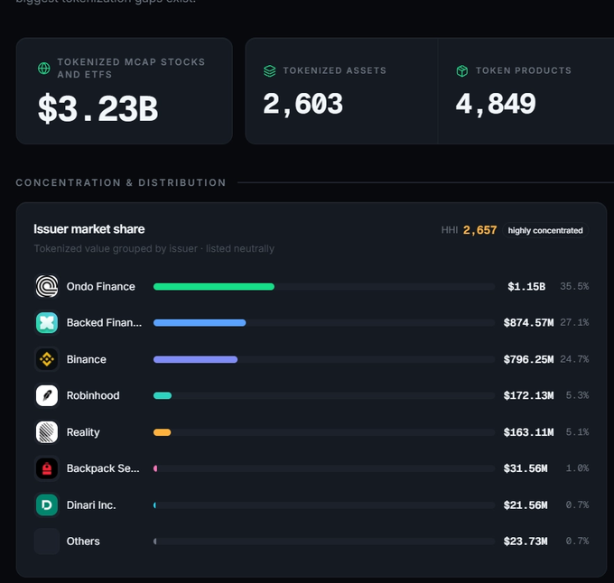Viewport: 614px width, 583px height.
Task: Click the 27.1% share percentage
Action: click(574, 322)
